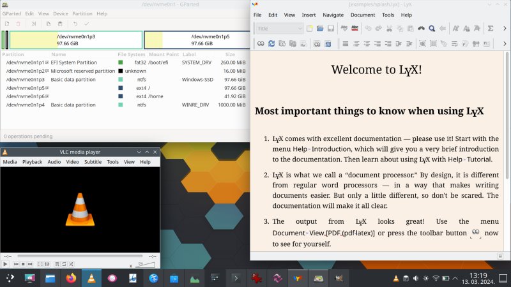The height and width of the screenshot is (287, 511).
Task: Click the Redo icon in LyX toolbar
Action: click(379, 29)
